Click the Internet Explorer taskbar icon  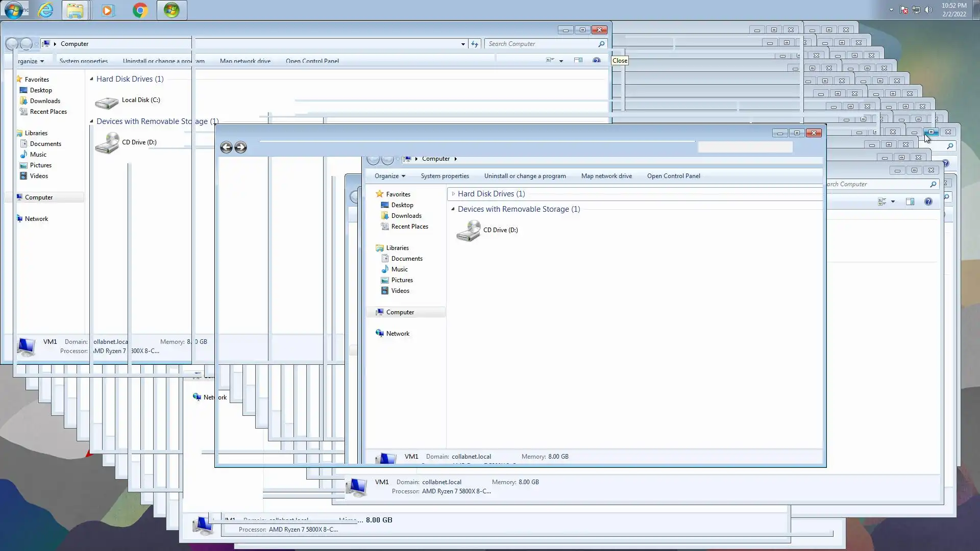pyautogui.click(x=45, y=10)
